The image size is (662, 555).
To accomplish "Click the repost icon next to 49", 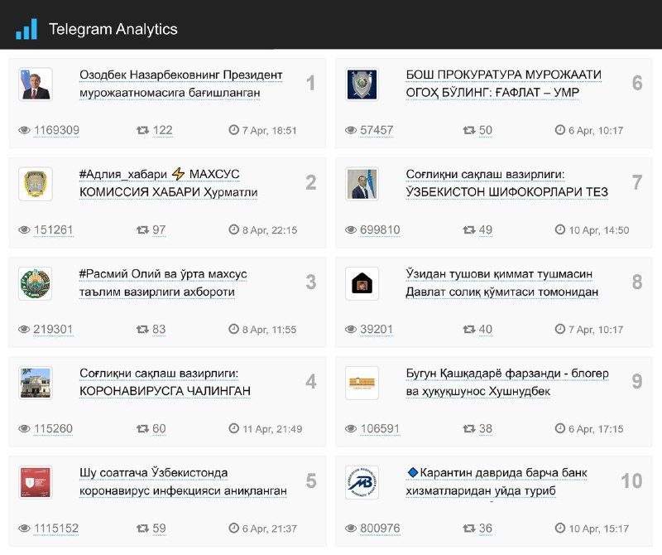I will (x=469, y=229).
